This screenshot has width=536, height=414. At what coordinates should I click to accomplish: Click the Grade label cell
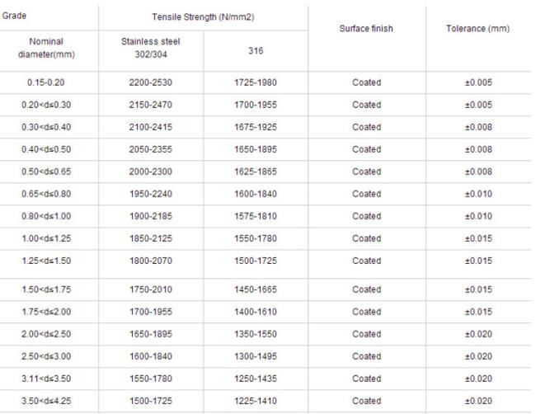(x=14, y=16)
